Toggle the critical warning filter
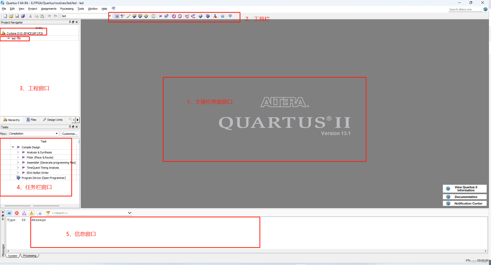Screen dimensions: 491x265 click(24, 213)
